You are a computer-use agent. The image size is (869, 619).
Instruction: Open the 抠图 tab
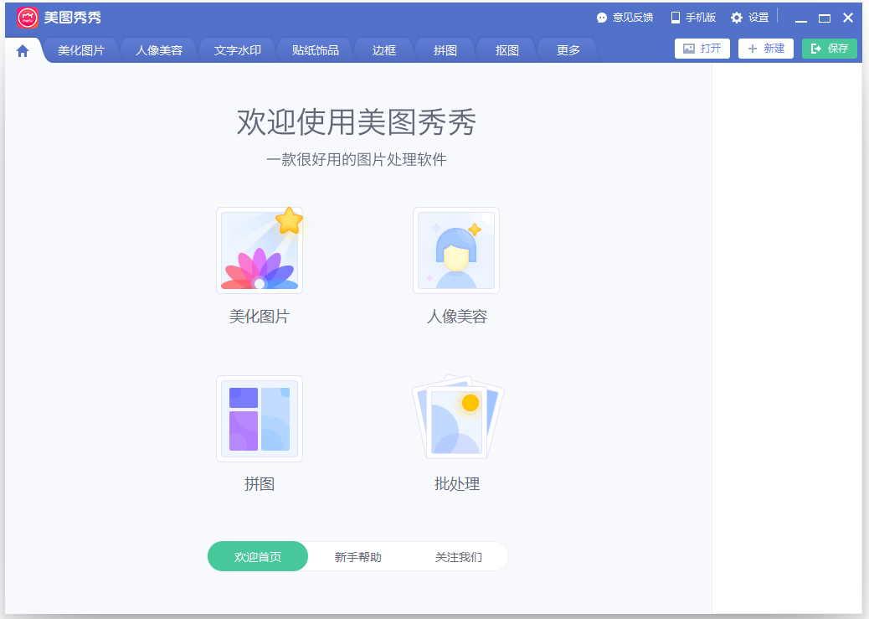506,49
